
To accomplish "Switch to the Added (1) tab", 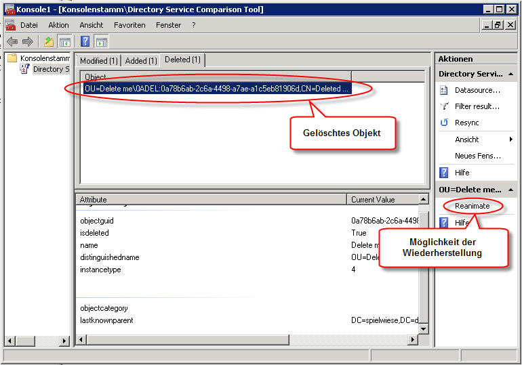I will click(x=141, y=61).
